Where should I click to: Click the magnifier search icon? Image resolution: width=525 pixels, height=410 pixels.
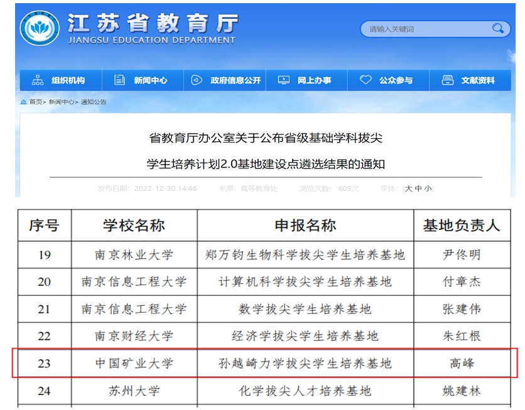(498, 28)
